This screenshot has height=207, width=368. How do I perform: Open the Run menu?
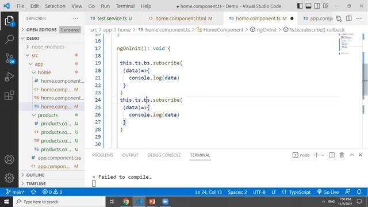point(105,6)
